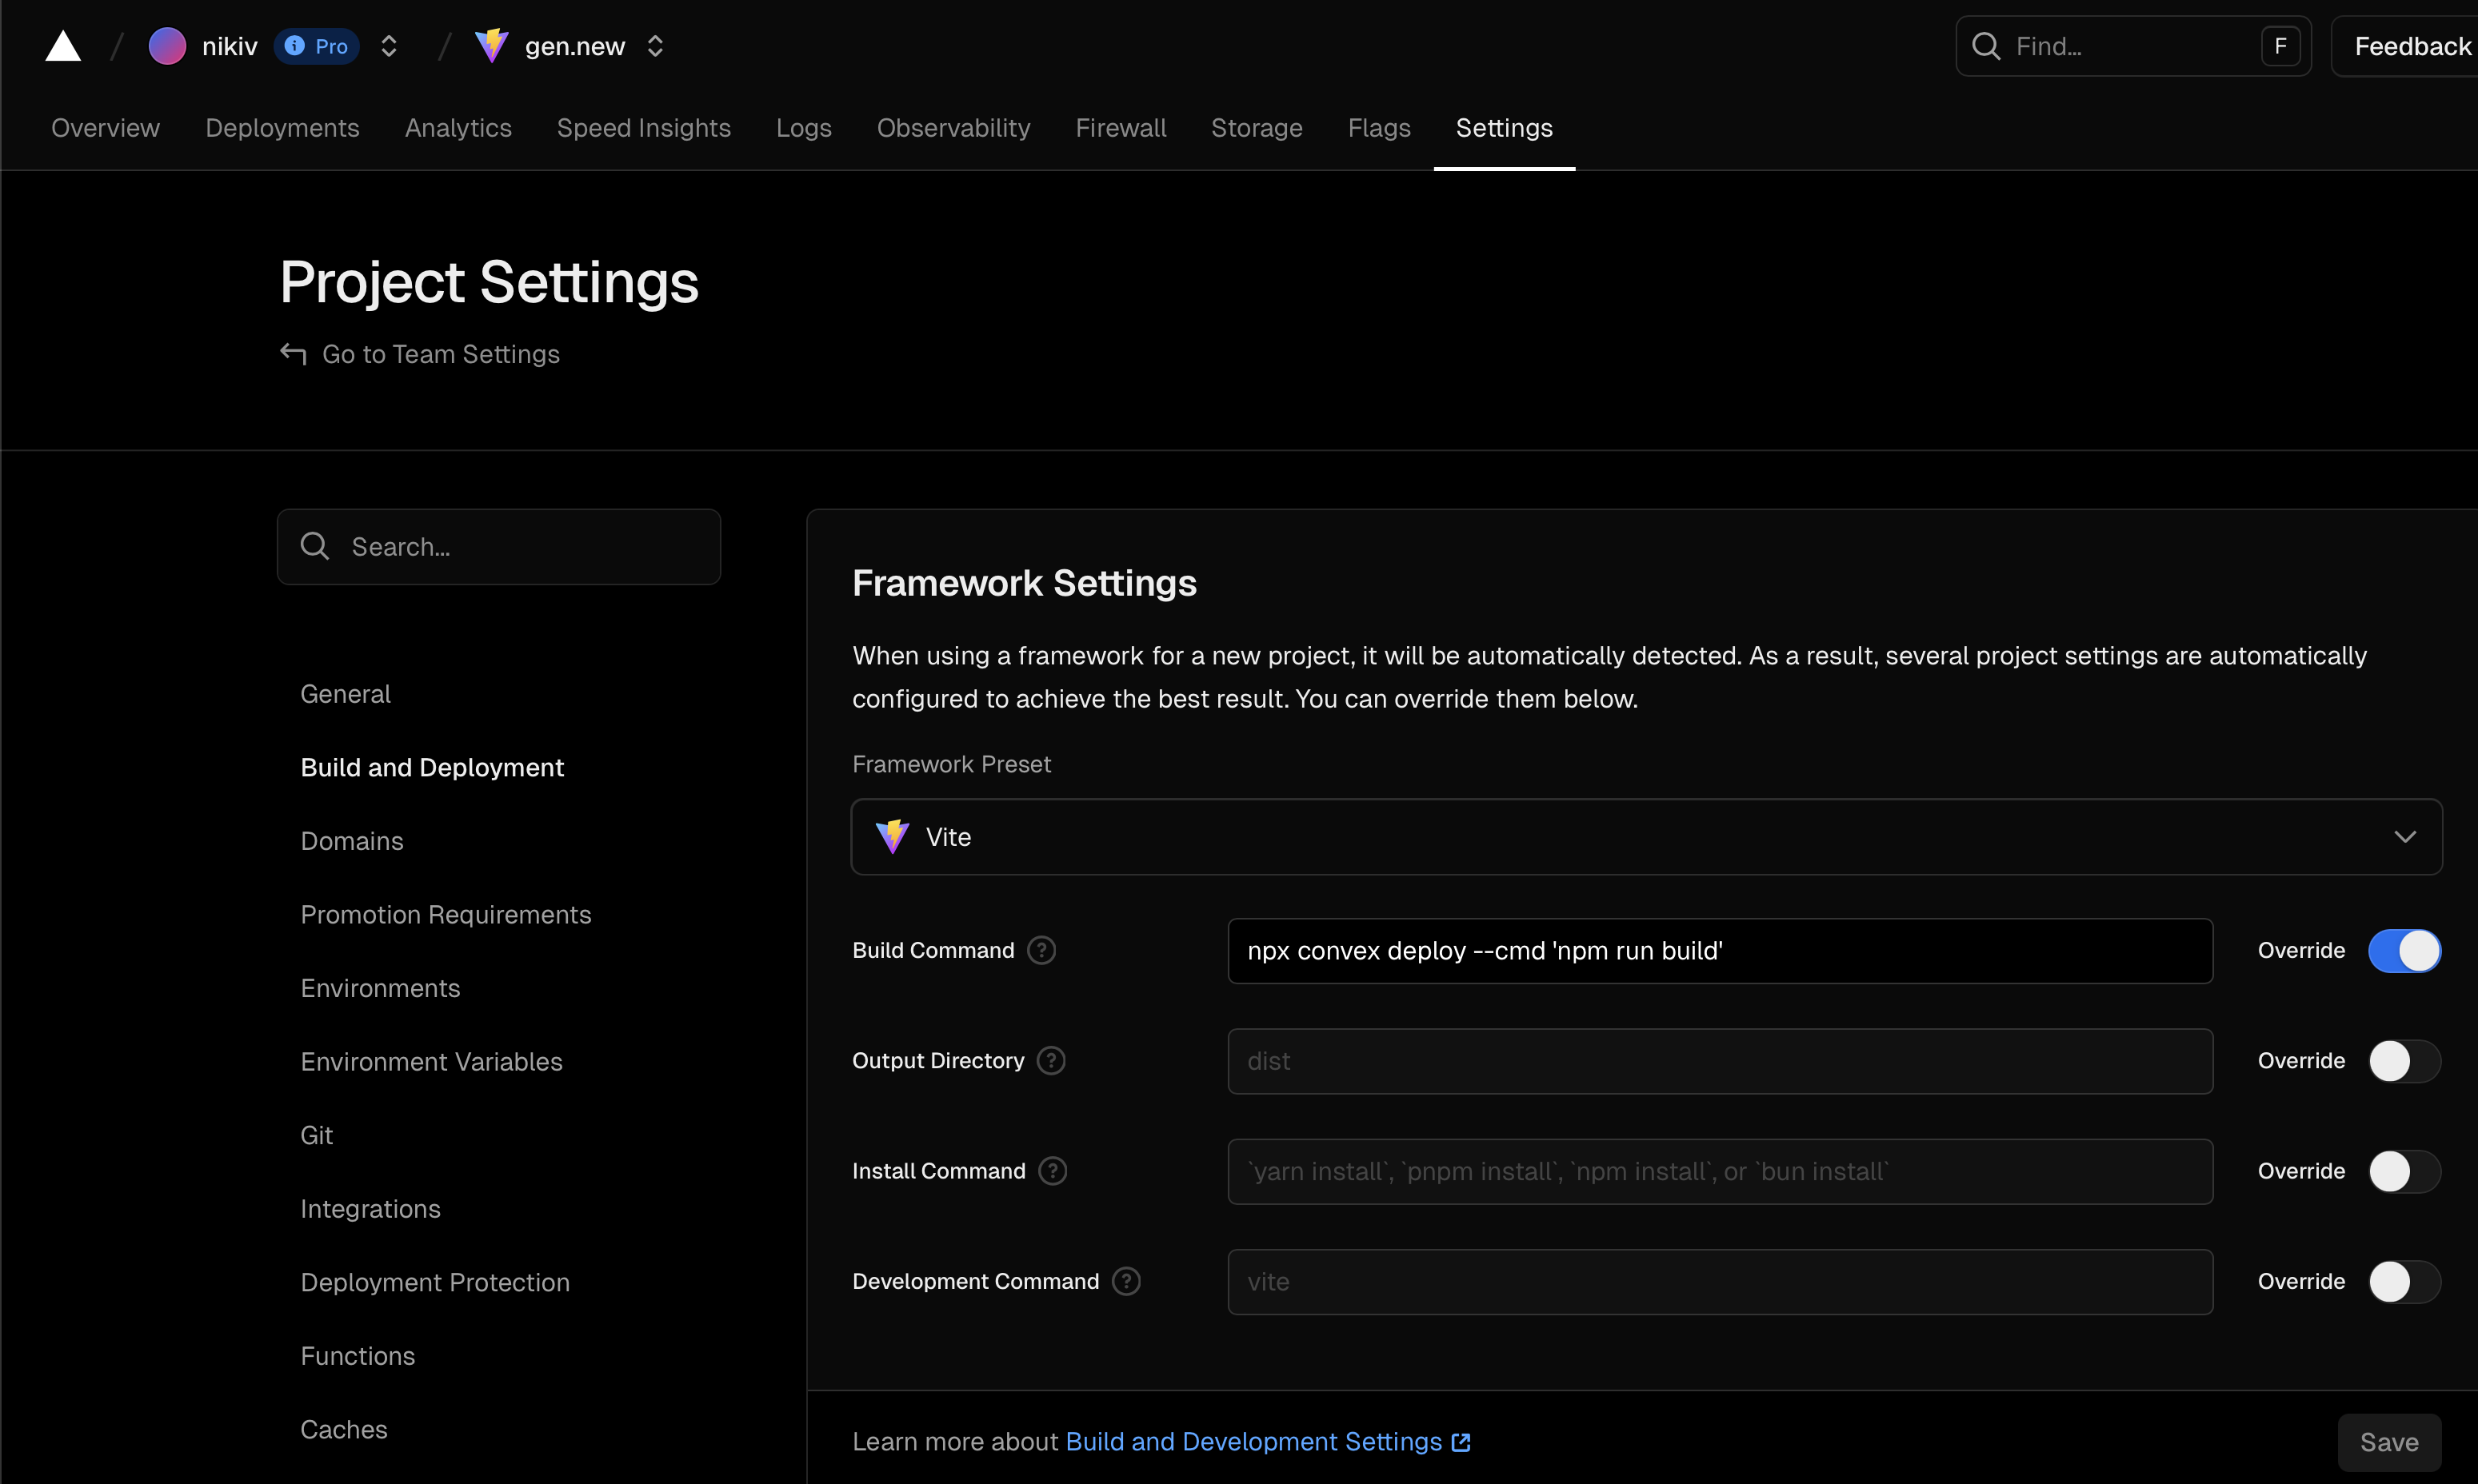Screen dimensions: 2478x1484
Task: Click into the Build Command text field
Action: point(1720,951)
